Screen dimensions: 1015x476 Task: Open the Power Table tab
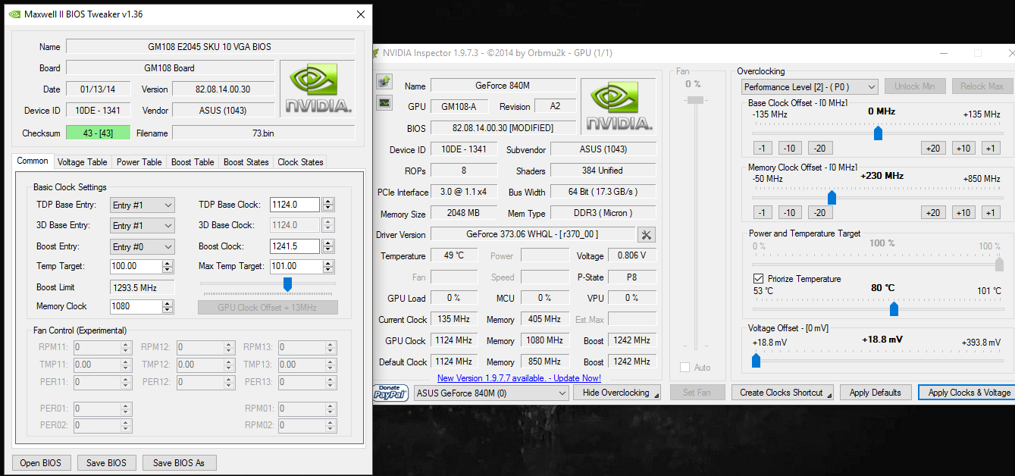(x=139, y=162)
